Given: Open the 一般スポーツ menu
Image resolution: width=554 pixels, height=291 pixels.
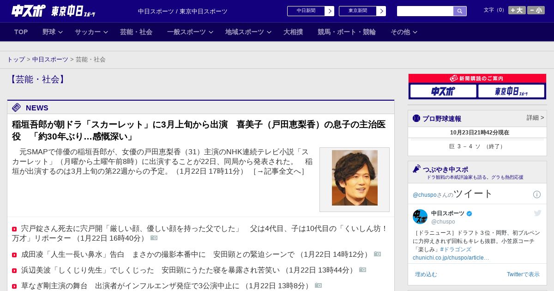Looking at the screenshot, I should pos(187,32).
